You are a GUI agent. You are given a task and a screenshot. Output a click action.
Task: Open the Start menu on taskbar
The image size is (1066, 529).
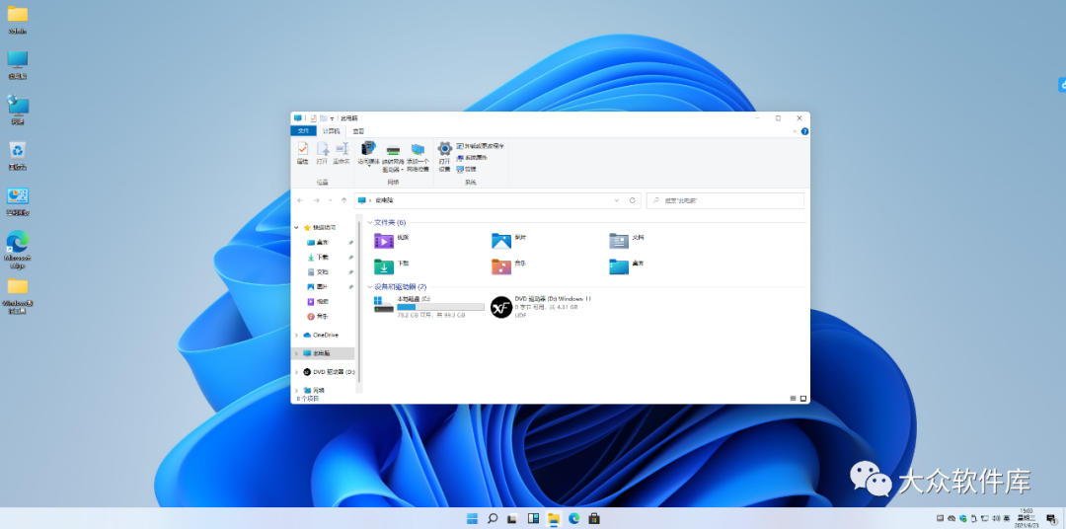pos(472,519)
